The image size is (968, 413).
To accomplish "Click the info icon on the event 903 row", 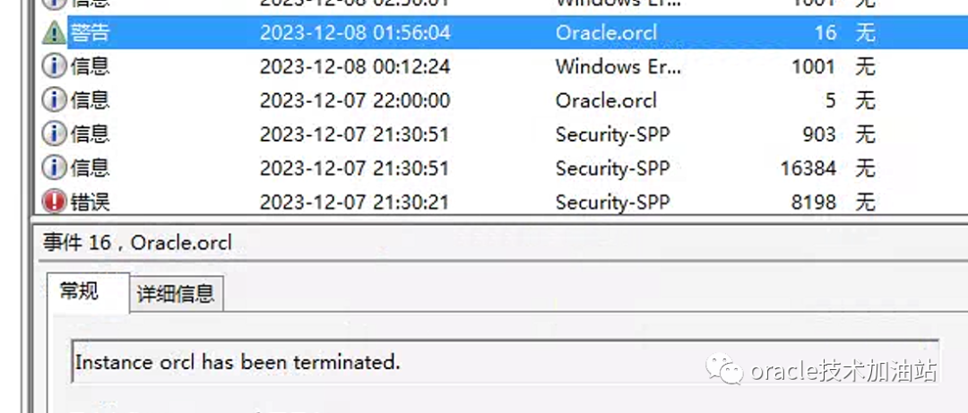I will [x=55, y=134].
